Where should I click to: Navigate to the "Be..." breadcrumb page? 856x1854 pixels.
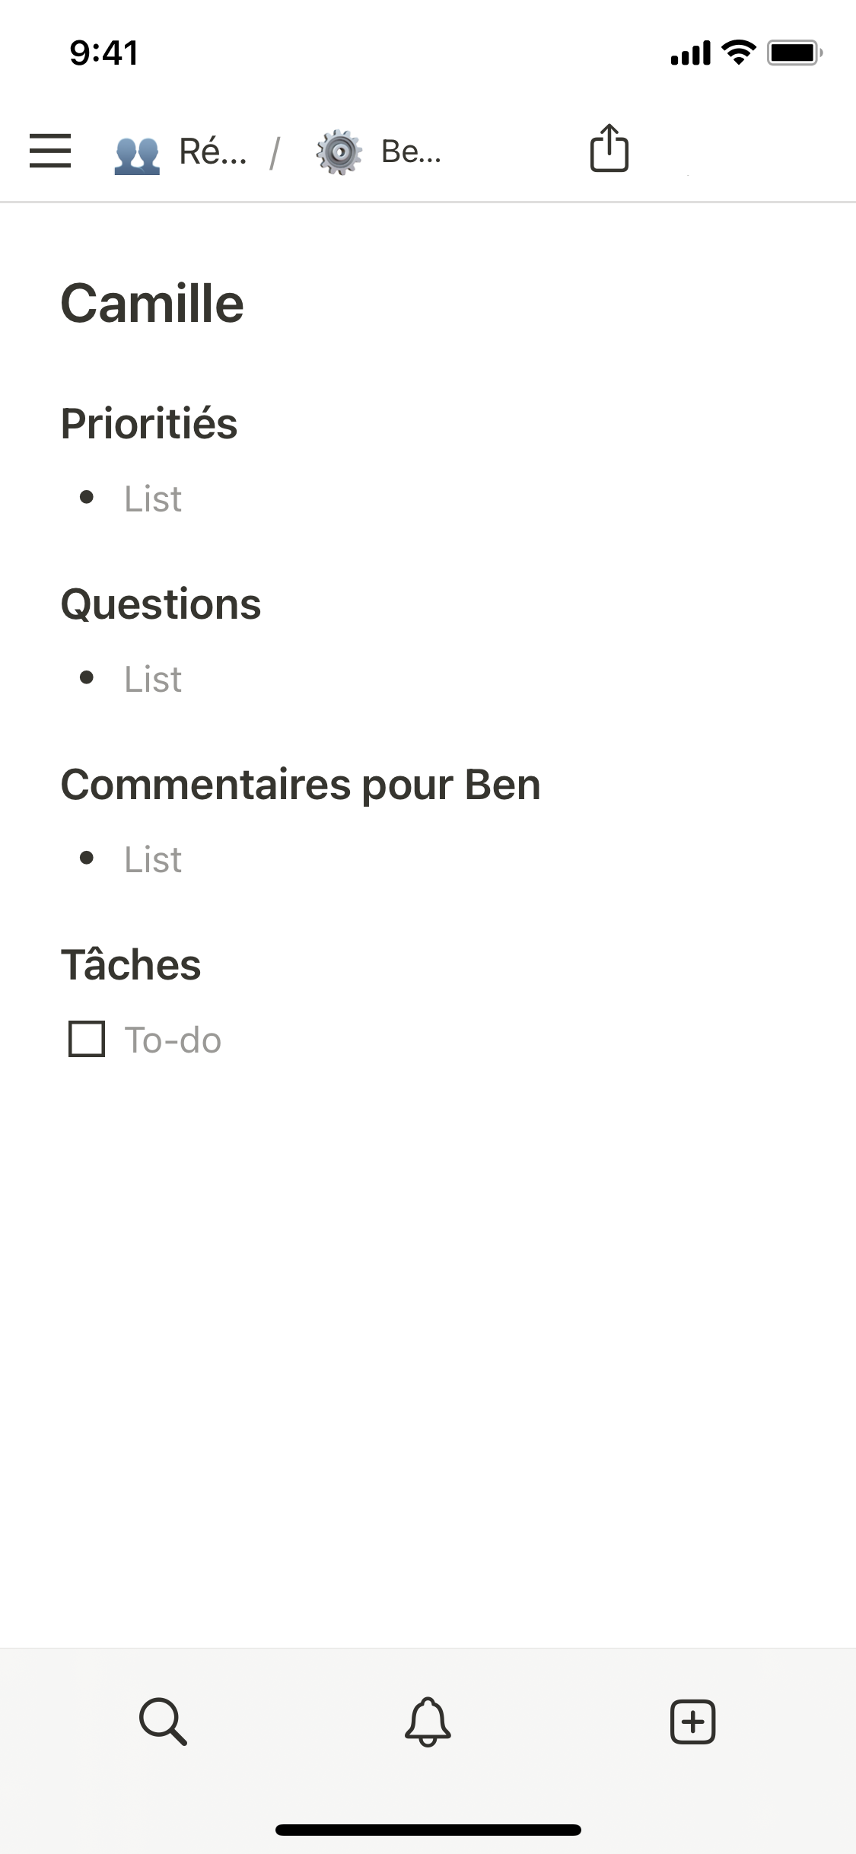click(x=411, y=152)
